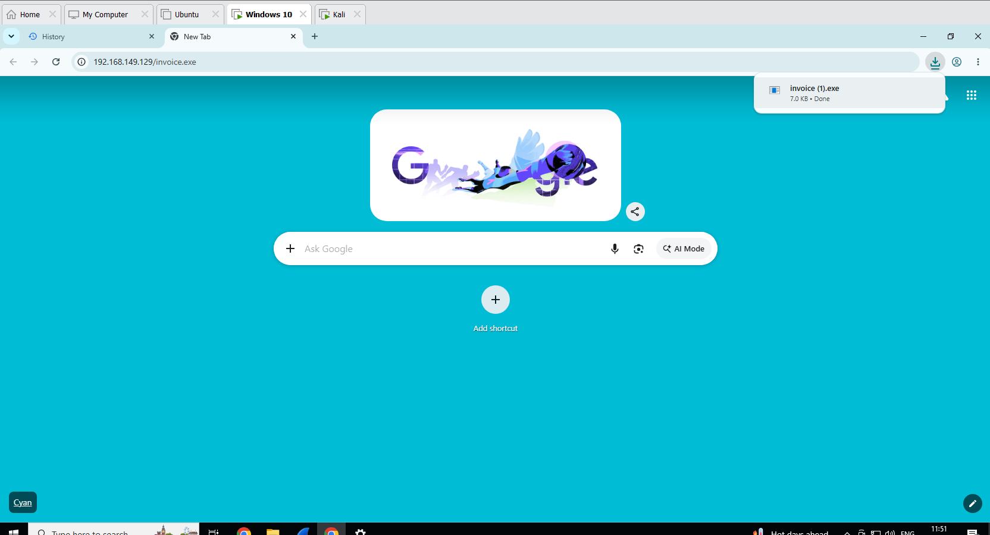Image resolution: width=990 pixels, height=535 pixels.
Task: Click the Cyan theme link
Action: (23, 502)
